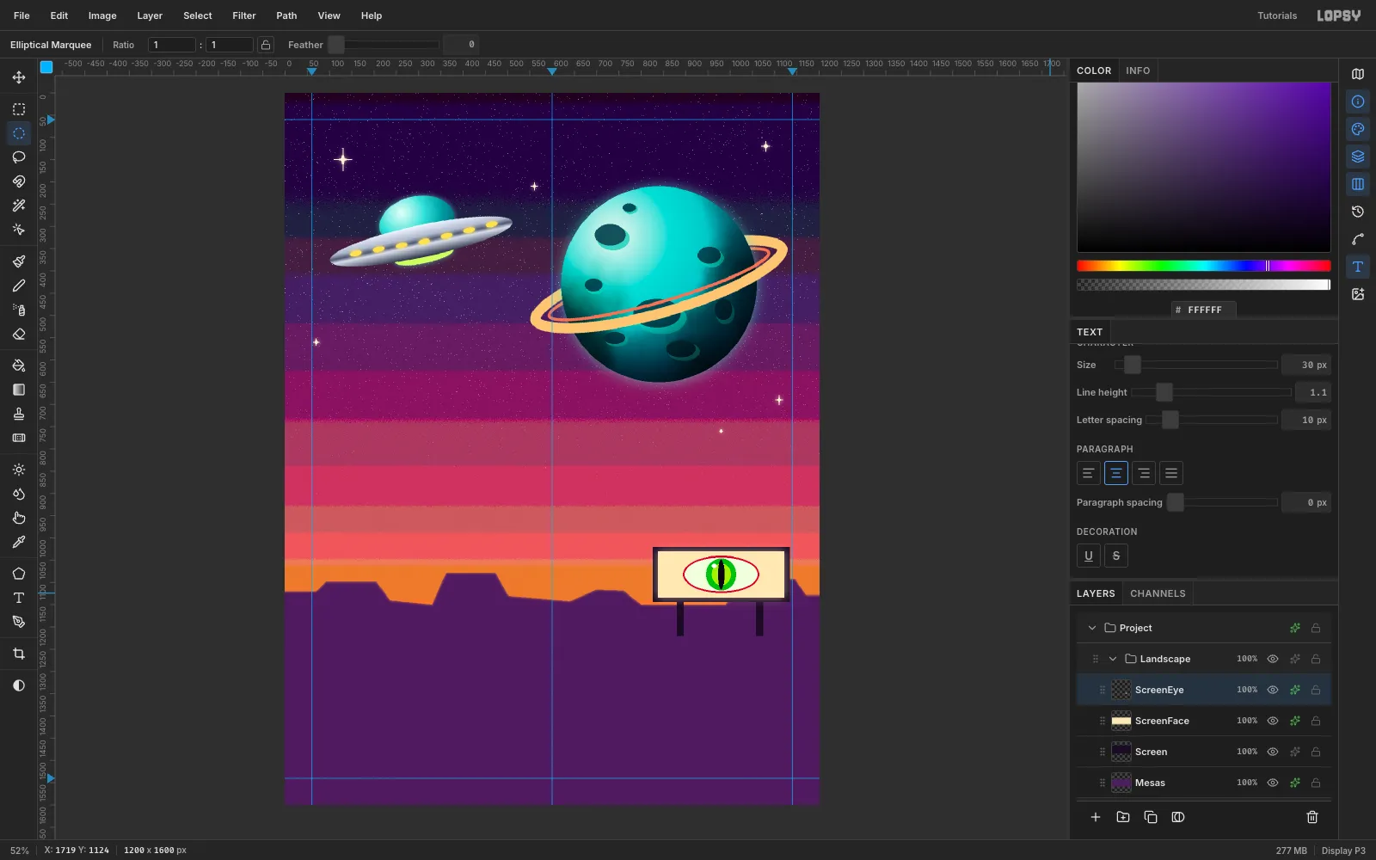The image size is (1376, 860).
Task: Open the Layer menu
Action: tap(150, 15)
